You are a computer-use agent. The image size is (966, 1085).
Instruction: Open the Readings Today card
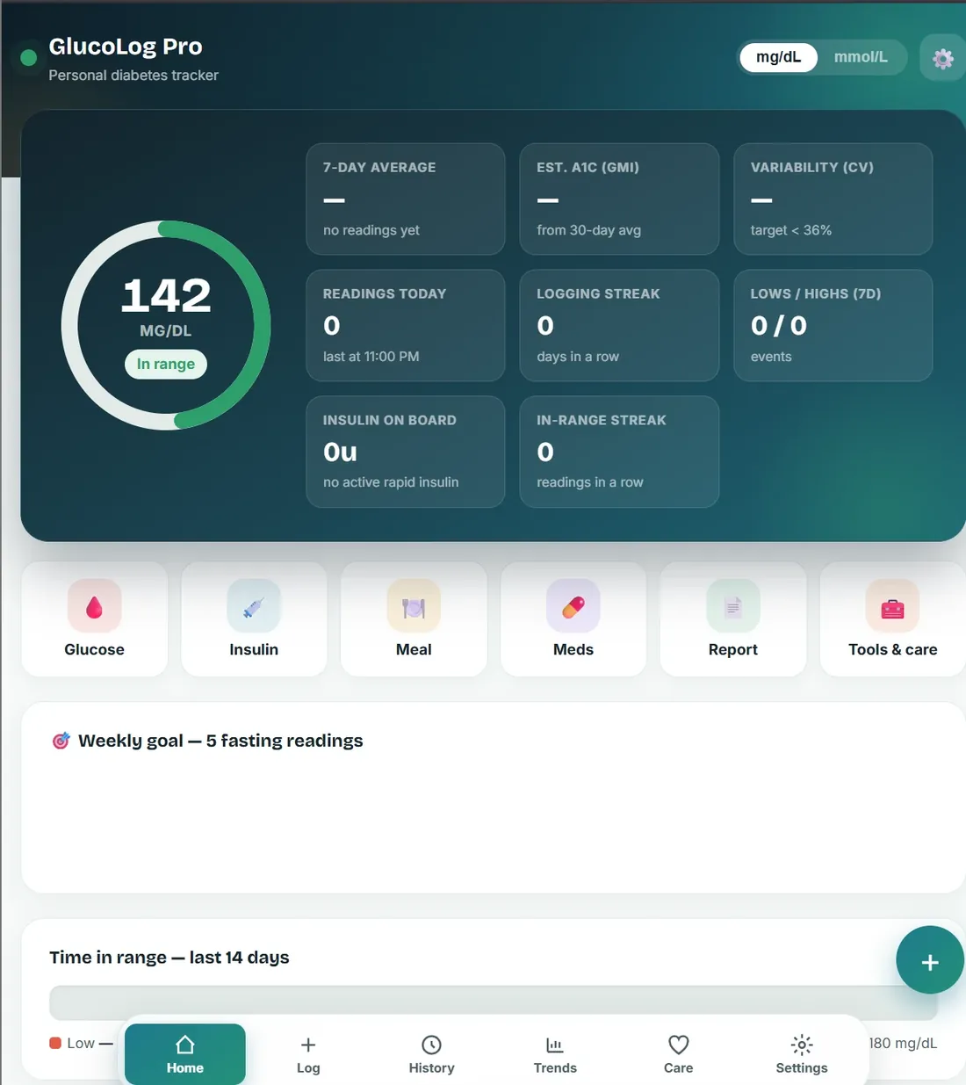point(406,325)
